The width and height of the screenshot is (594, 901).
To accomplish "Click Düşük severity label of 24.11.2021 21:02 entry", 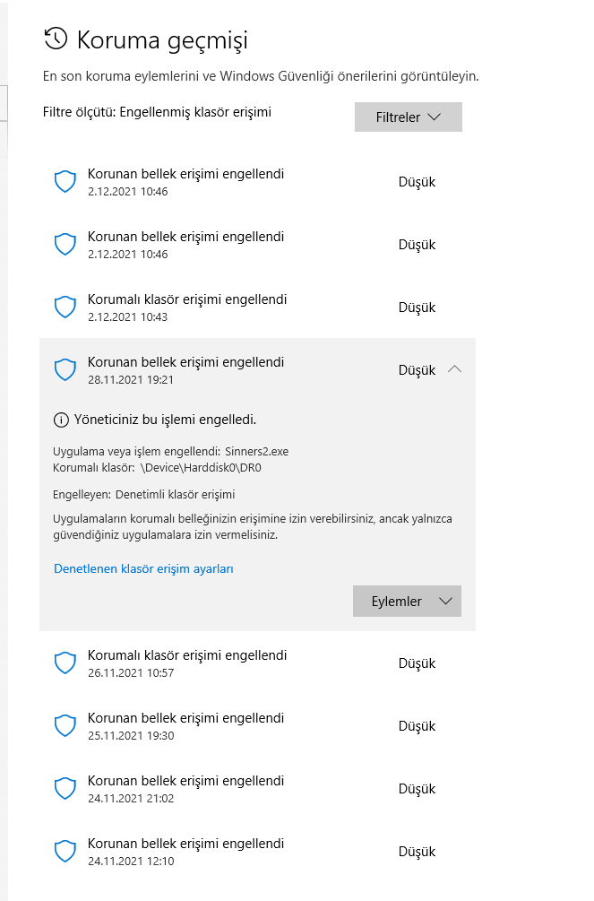I will (x=417, y=789).
